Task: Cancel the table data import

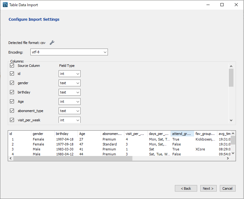Action: (x=228, y=188)
